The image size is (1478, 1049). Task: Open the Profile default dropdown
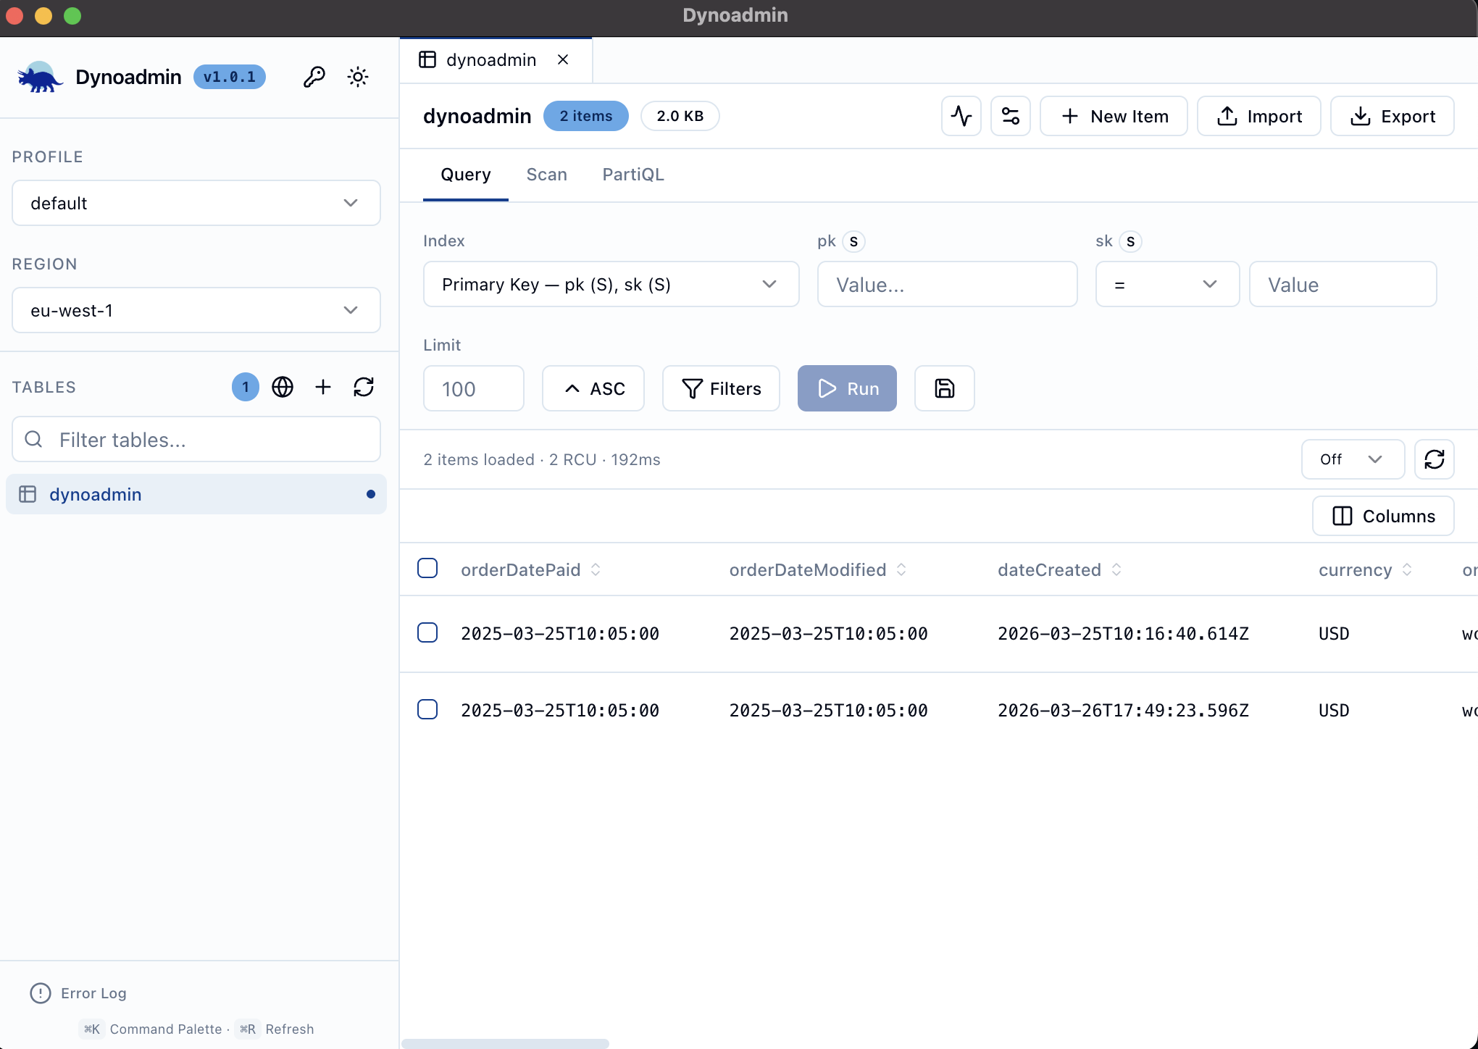196,203
